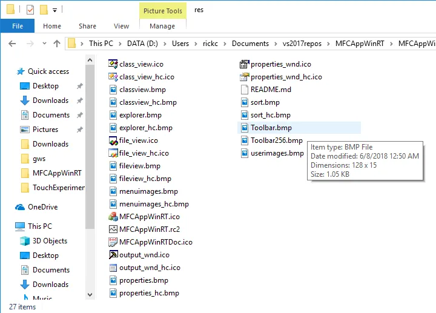The width and height of the screenshot is (436, 313).
Task: Click rickc in the address path
Action: tap(210, 44)
